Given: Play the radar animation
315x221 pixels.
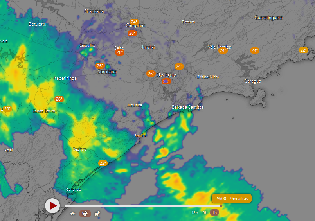Looking at the screenshot, I should click(52, 205).
